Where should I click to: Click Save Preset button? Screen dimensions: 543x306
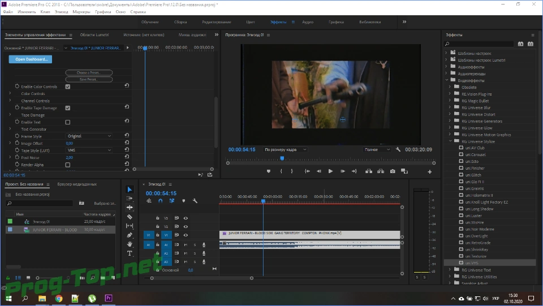point(89,79)
